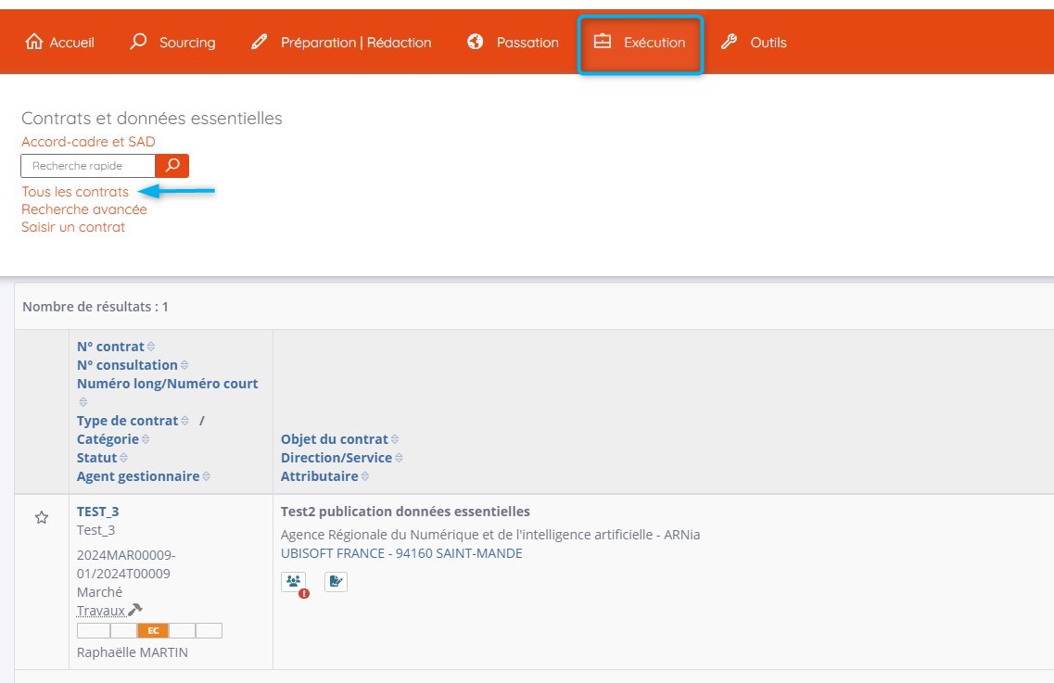Sort results by Statut
The image size is (1054, 683).
(x=123, y=458)
